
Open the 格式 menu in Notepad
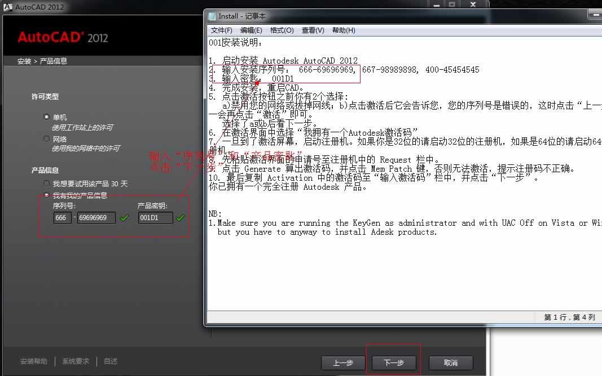point(282,30)
